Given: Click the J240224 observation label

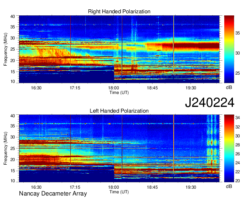Looking at the screenshot, I should [x=210, y=103].
